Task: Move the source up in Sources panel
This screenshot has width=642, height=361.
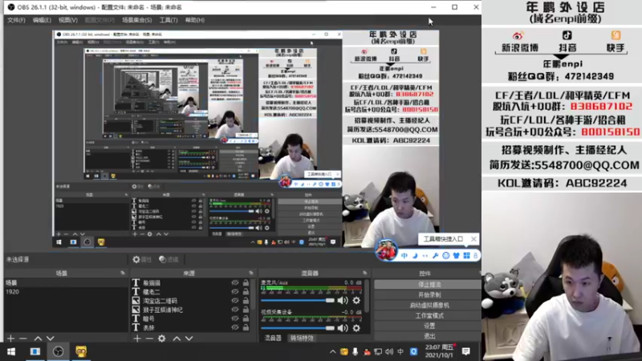Action: [177, 339]
